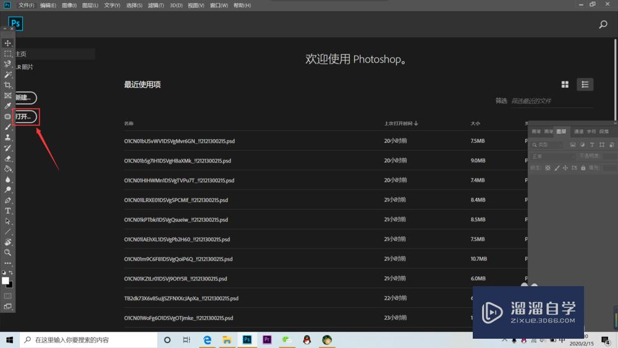Viewport: 618px width, 348px height.
Task: Select the Pen tool
Action: 7,200
